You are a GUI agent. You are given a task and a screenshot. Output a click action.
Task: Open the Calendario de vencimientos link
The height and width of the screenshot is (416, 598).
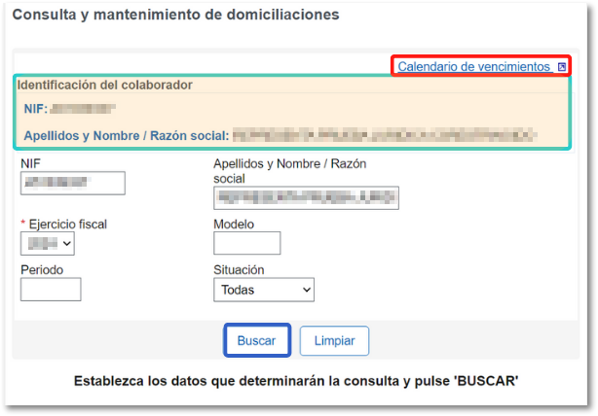tap(473, 66)
